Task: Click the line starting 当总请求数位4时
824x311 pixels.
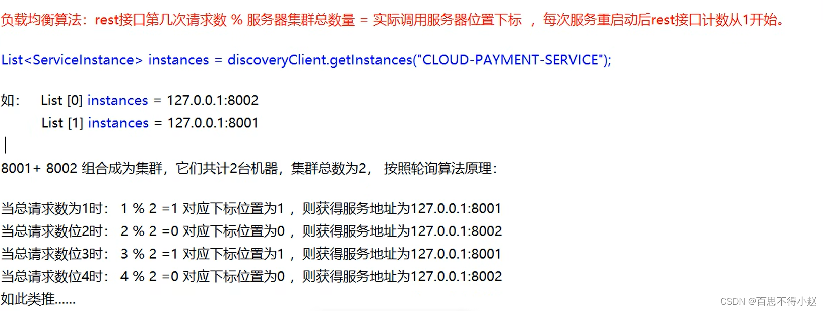Action: (x=251, y=276)
